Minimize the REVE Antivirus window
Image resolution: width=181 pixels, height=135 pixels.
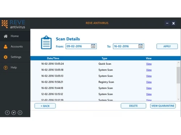click(x=167, y=23)
